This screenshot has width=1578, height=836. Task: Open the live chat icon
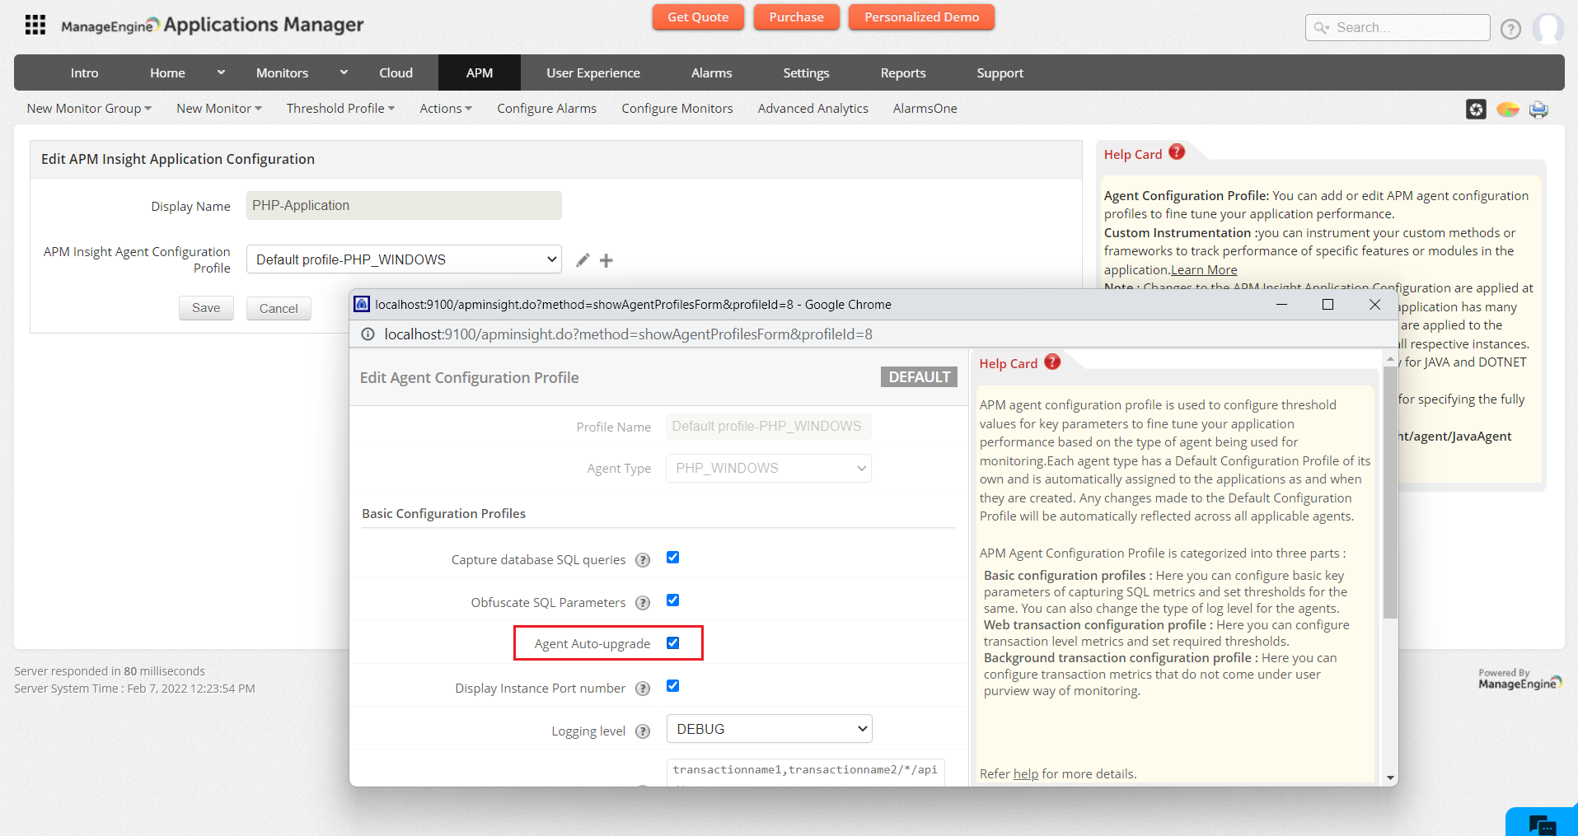[x=1541, y=823]
